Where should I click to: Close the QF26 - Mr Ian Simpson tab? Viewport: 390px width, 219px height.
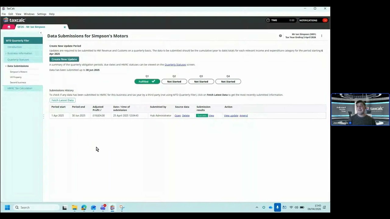(x=65, y=27)
